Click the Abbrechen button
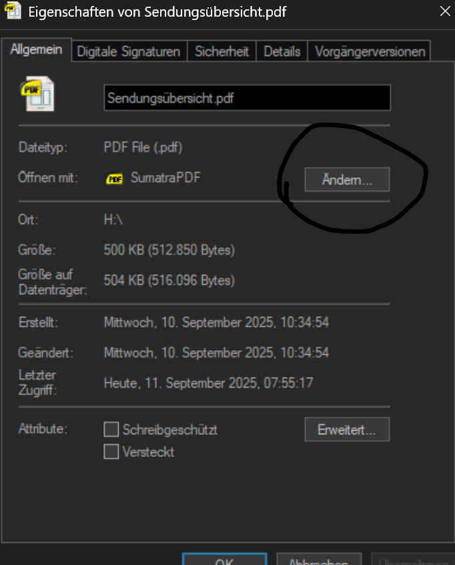This screenshot has height=565, width=455. click(x=319, y=559)
